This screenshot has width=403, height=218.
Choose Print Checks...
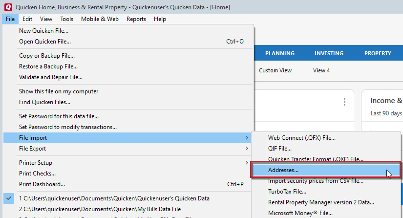128,174
